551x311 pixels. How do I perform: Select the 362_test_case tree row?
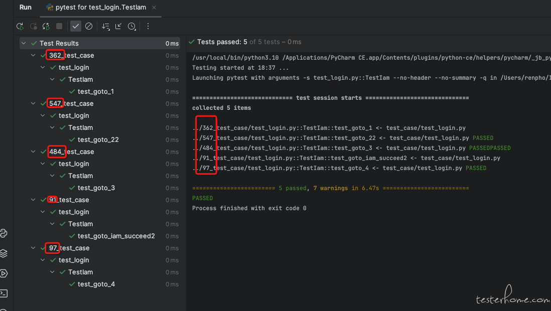point(100,55)
